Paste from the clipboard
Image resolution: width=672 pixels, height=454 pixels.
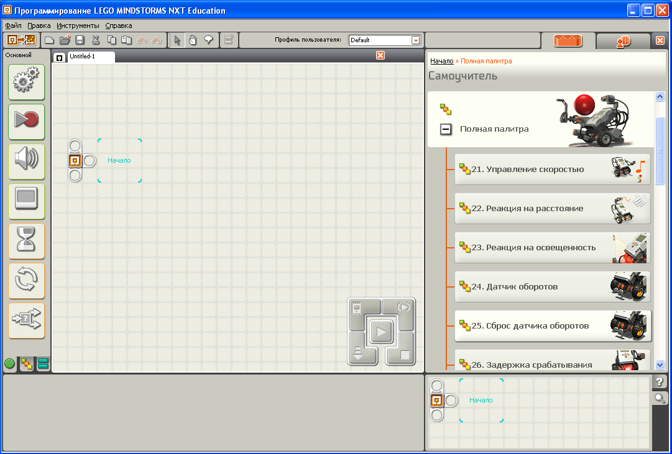tap(126, 40)
